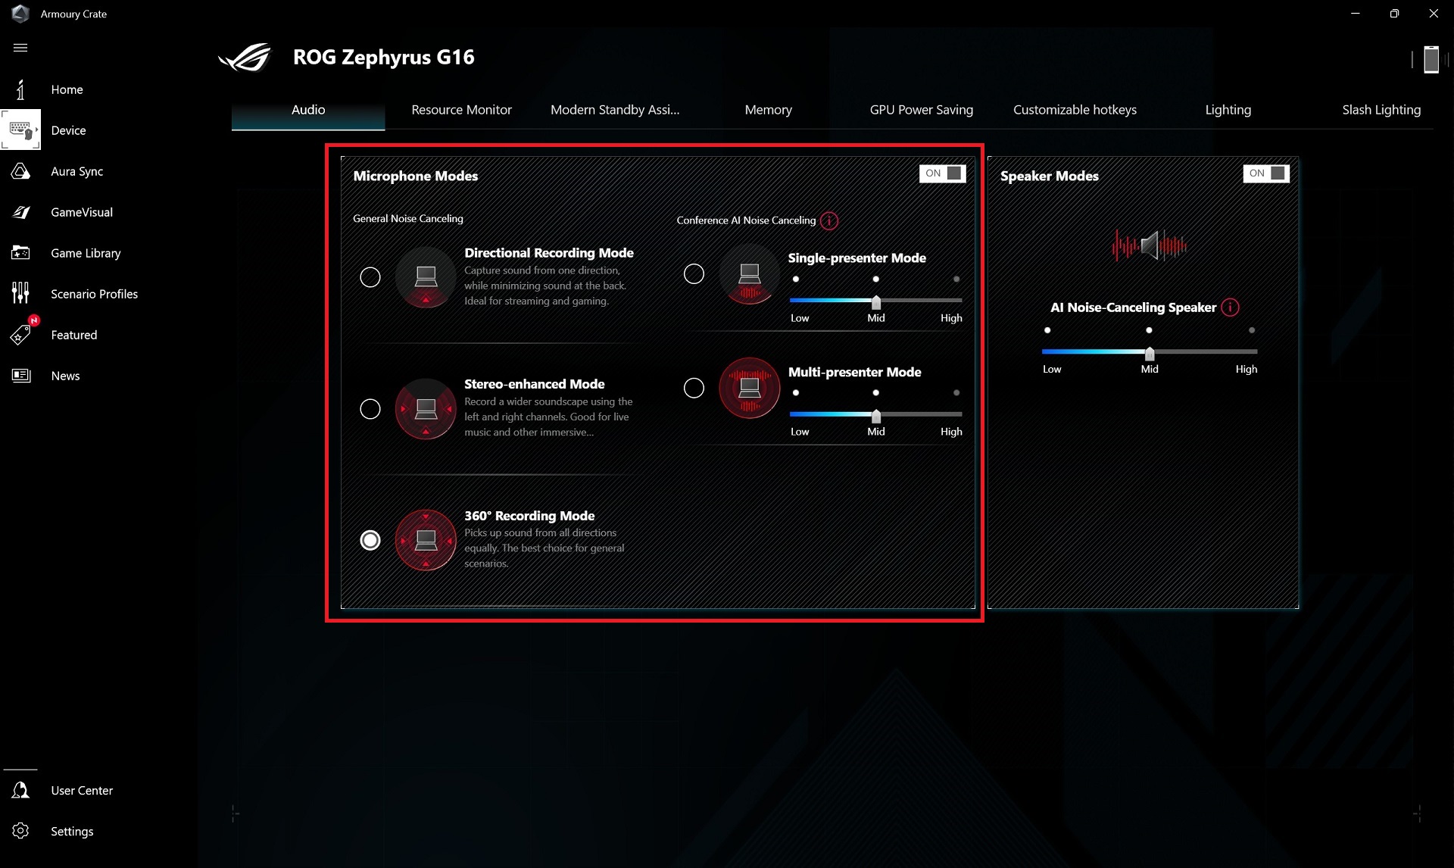
Task: Select Directional Recording Mode radio button
Action: coord(370,277)
